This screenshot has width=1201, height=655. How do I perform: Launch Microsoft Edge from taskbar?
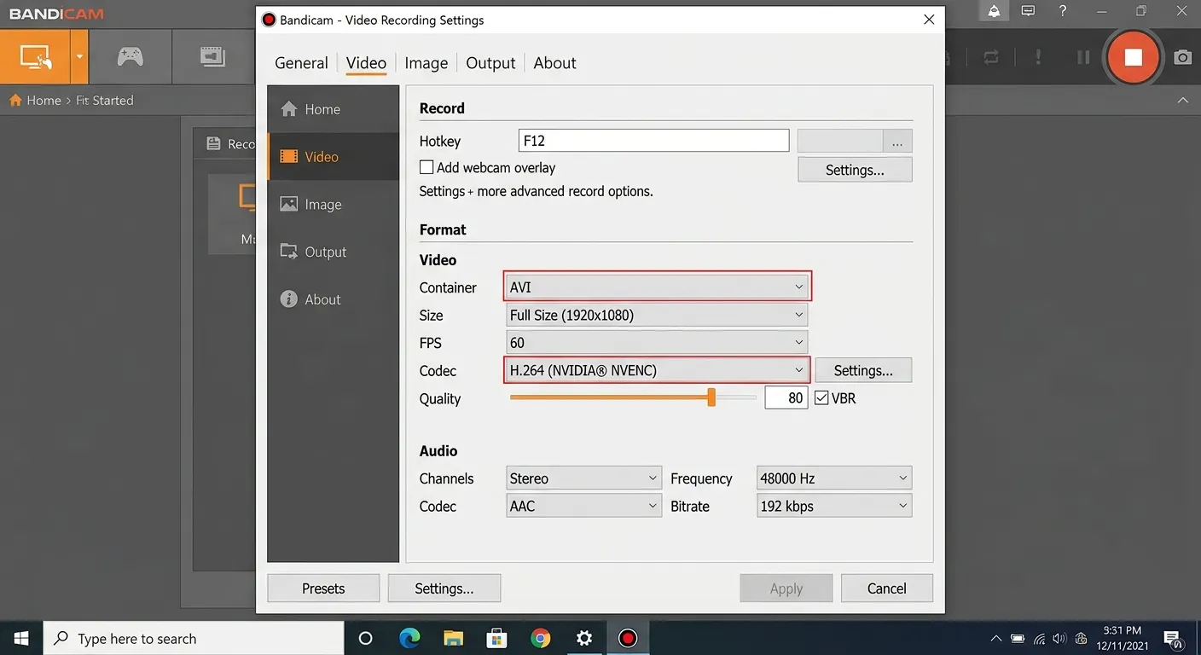coord(409,638)
